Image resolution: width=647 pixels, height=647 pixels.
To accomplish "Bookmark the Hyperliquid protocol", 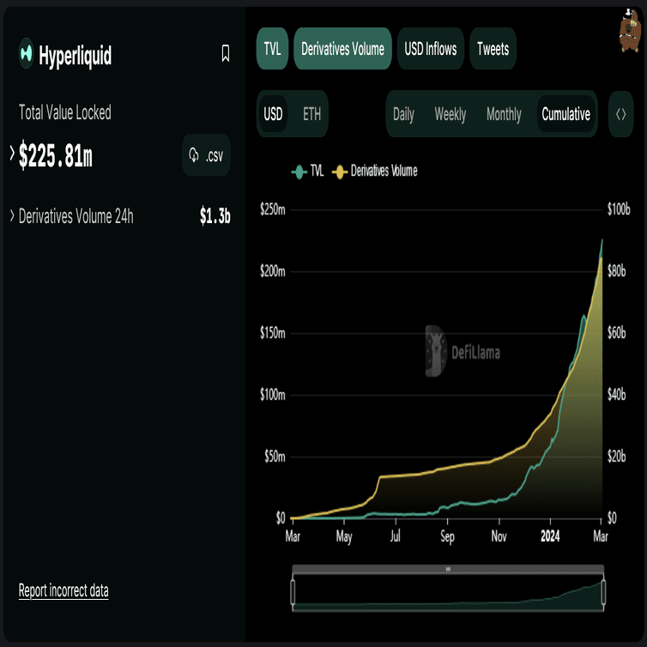I will tap(226, 54).
